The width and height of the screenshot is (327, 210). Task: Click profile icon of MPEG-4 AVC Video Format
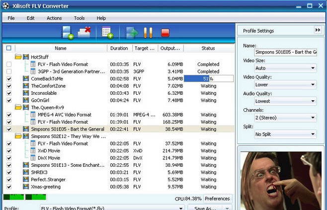pyautogui.click(x=33, y=115)
